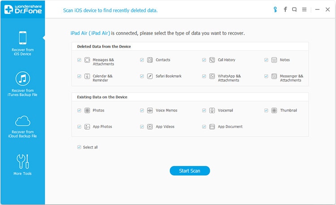This screenshot has height=205, width=336.
Task: Click the Start Scan button
Action: point(190,171)
